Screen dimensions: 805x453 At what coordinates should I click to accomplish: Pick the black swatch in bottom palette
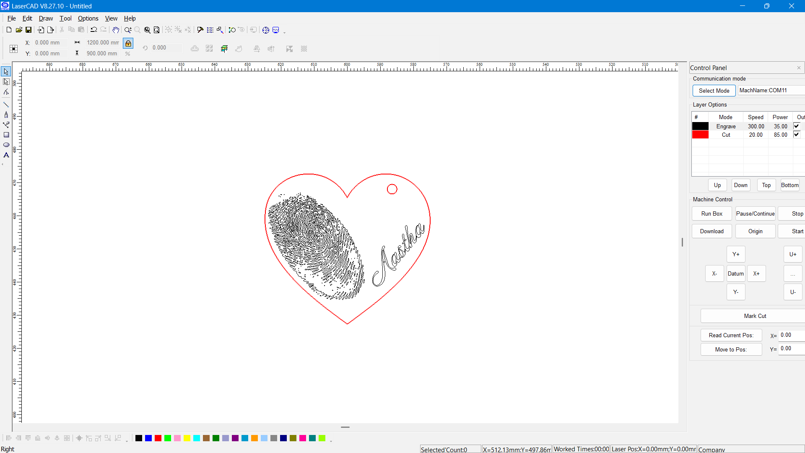point(139,438)
